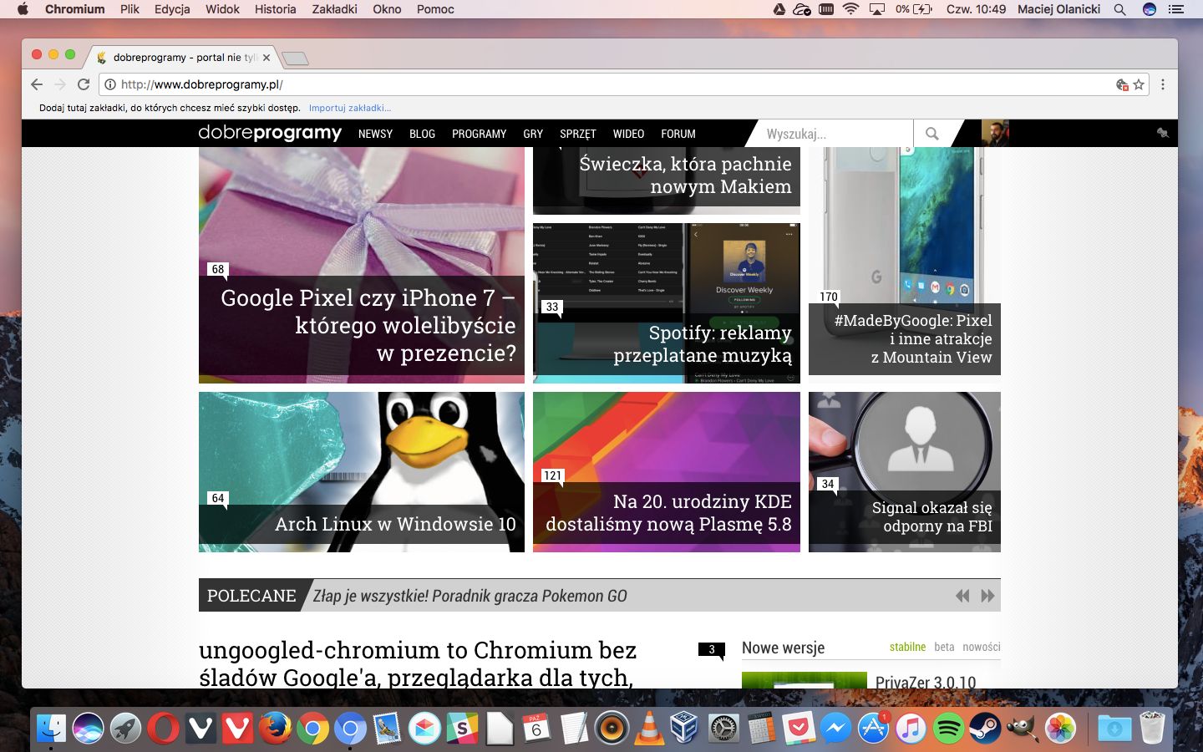Open the Chromium three-dot menu
This screenshot has height=752, width=1203.
1162,84
